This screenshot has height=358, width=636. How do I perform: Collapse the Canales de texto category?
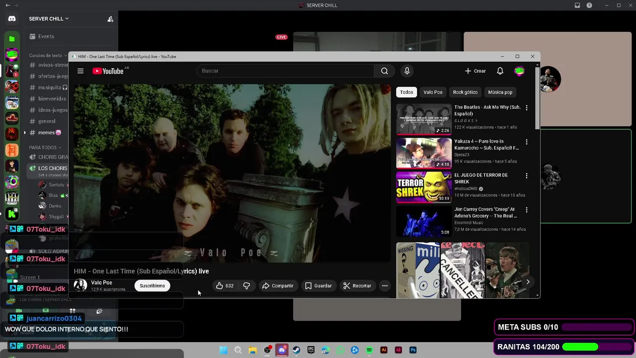point(48,56)
